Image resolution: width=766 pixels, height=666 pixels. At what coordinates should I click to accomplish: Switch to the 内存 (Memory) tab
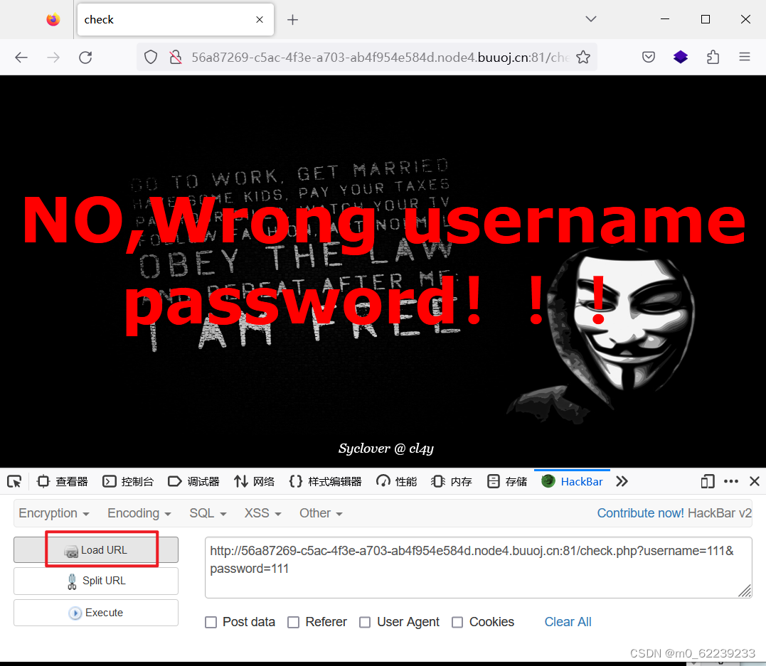tap(452, 482)
